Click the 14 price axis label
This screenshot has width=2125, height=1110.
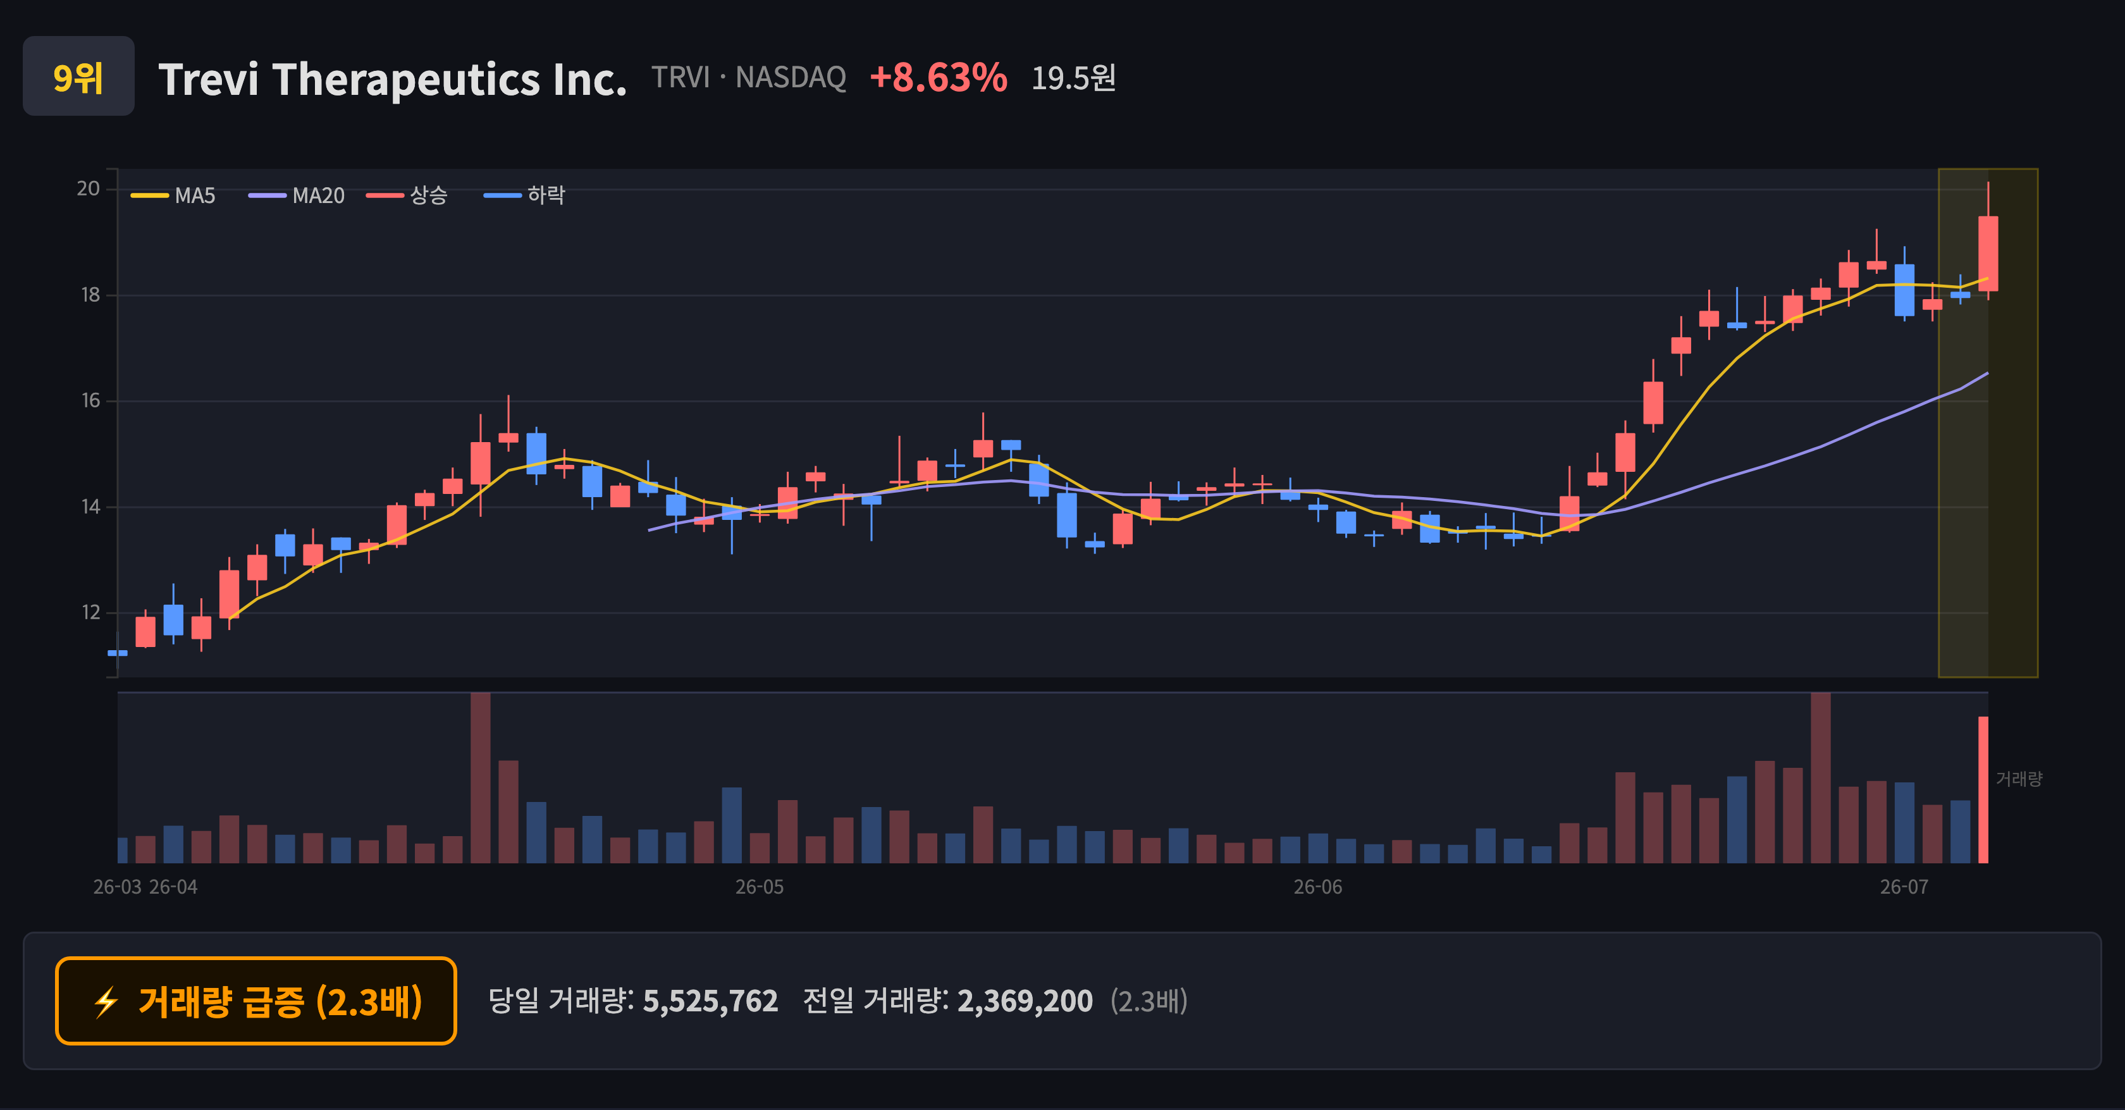pos(90,507)
